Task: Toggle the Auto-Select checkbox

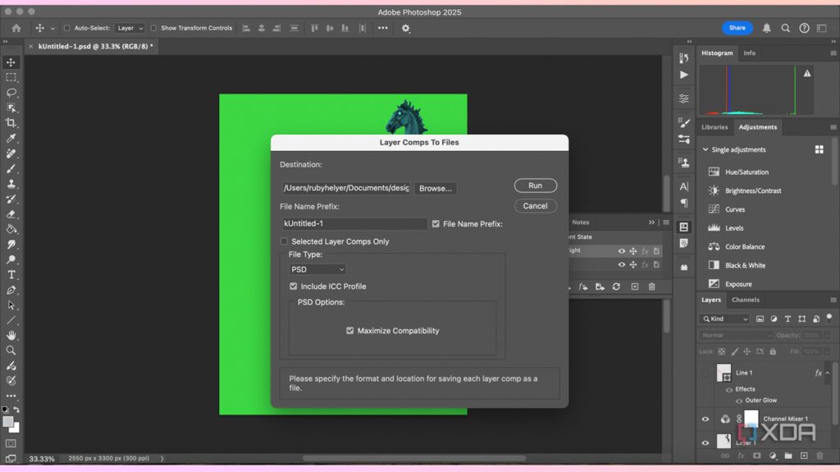Action: point(67,28)
